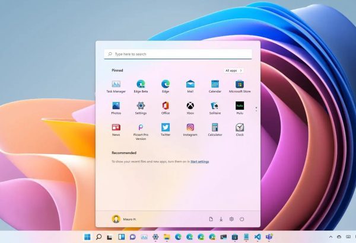Launch the pinned Calculator app
Image resolution: width=356 pixels, height=243 pixels.
[x=215, y=130]
